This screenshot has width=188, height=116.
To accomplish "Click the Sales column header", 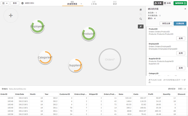I will [125, 94].
